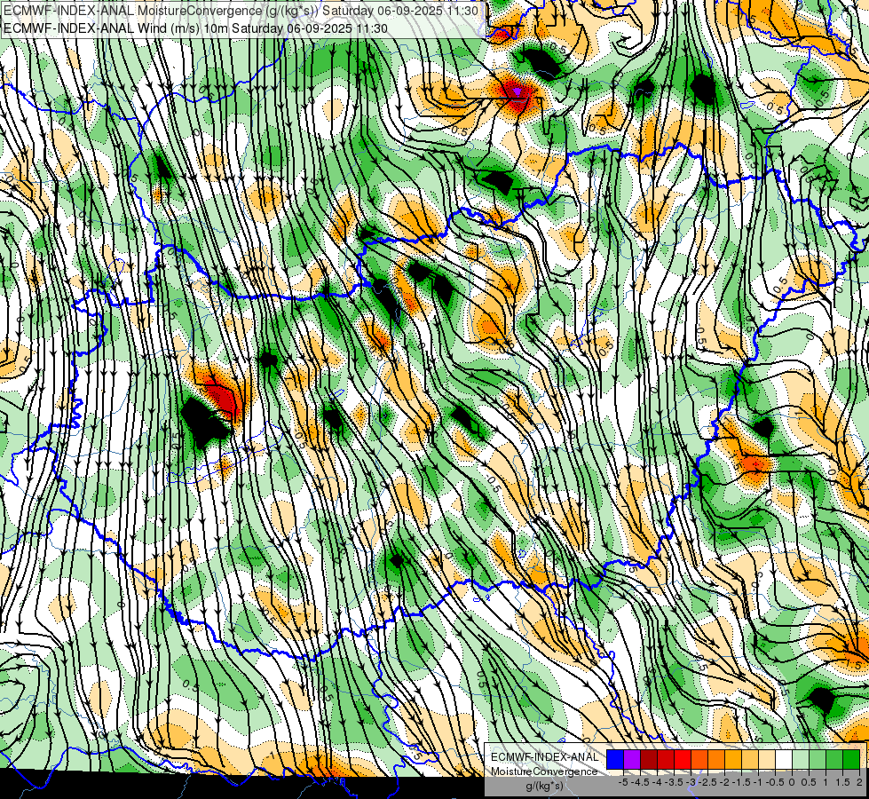Pick the green swatch between 0.5 and 1
The height and width of the screenshot is (799, 869).
[818, 759]
